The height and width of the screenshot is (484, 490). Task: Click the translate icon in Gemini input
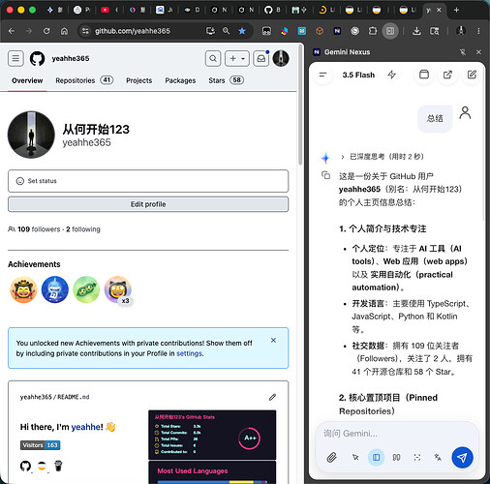click(x=438, y=457)
